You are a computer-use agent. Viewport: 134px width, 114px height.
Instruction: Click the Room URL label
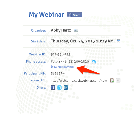tap(38, 80)
